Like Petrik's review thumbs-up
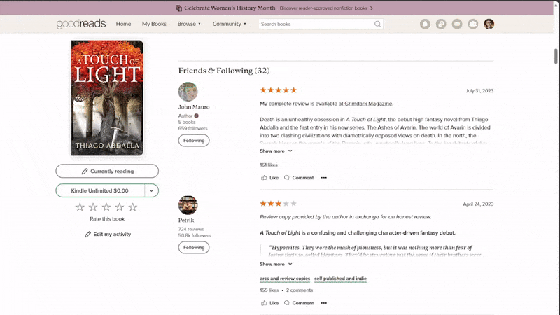Image resolution: width=560 pixels, height=315 pixels. (x=264, y=303)
